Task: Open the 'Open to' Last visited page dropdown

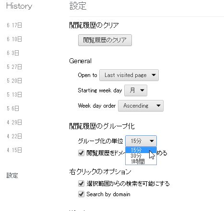Action: tap(129, 75)
